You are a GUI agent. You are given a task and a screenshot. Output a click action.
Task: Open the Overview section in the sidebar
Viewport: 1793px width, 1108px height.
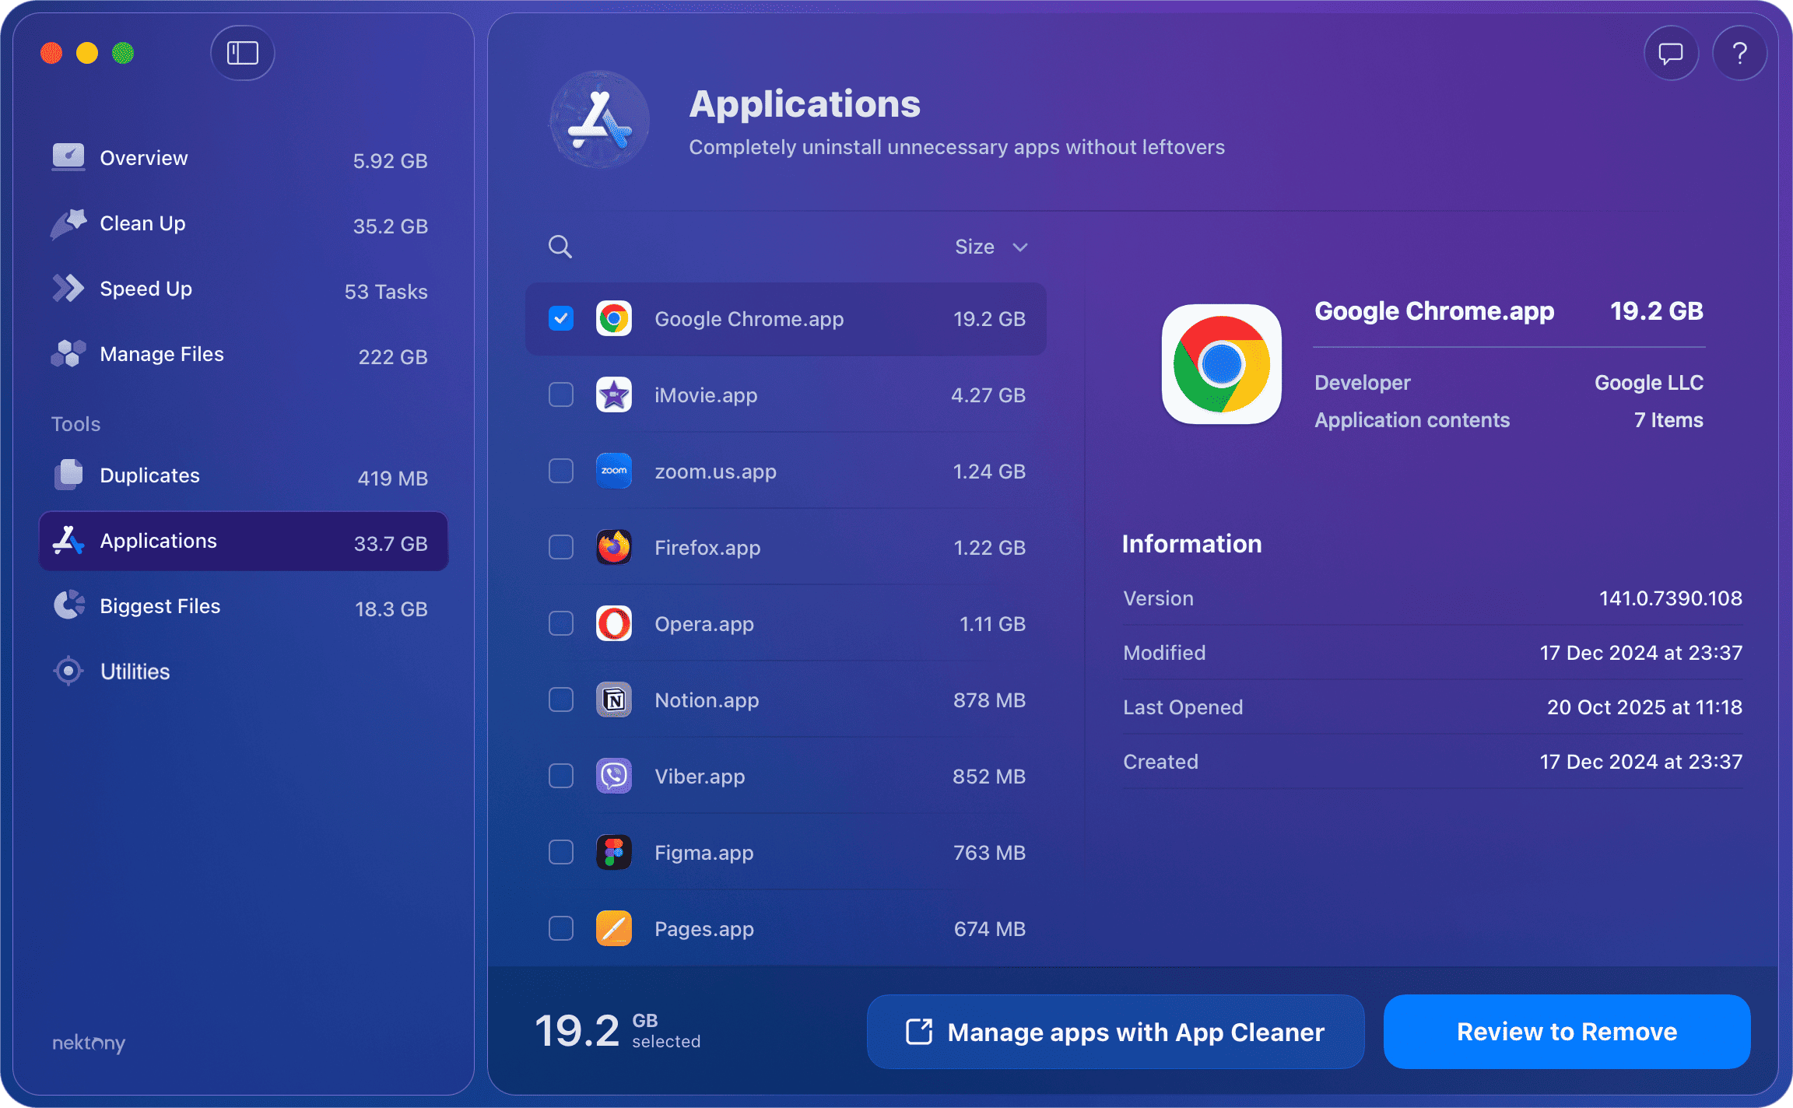click(x=143, y=157)
